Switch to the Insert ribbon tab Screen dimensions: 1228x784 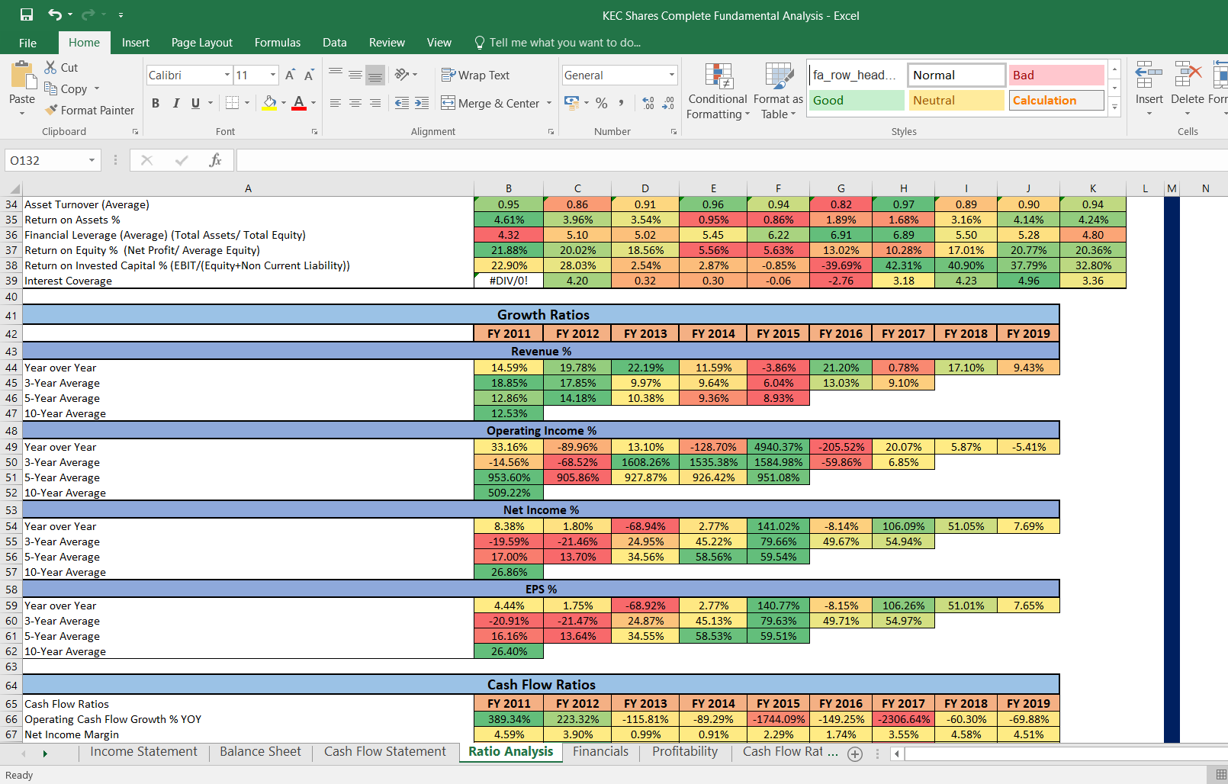click(136, 43)
